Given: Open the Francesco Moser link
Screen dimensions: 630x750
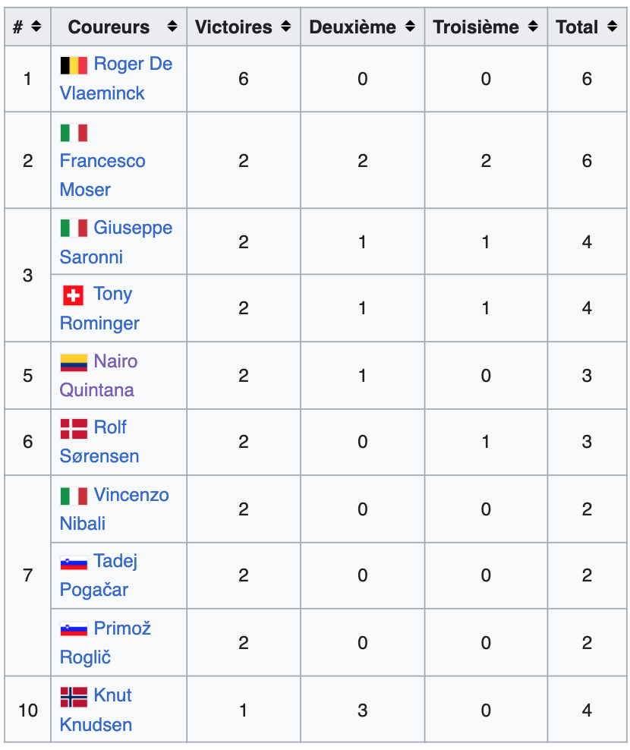Looking at the screenshot, I should pos(102,161).
